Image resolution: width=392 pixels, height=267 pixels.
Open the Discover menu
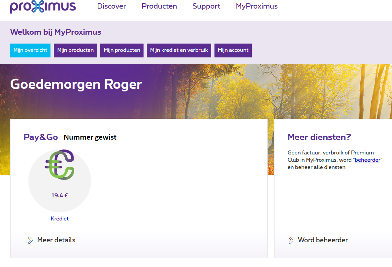112,6
